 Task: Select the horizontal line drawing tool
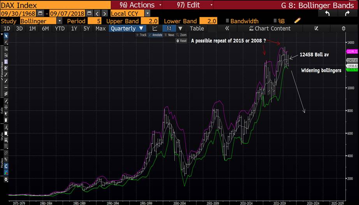pos(6,87)
